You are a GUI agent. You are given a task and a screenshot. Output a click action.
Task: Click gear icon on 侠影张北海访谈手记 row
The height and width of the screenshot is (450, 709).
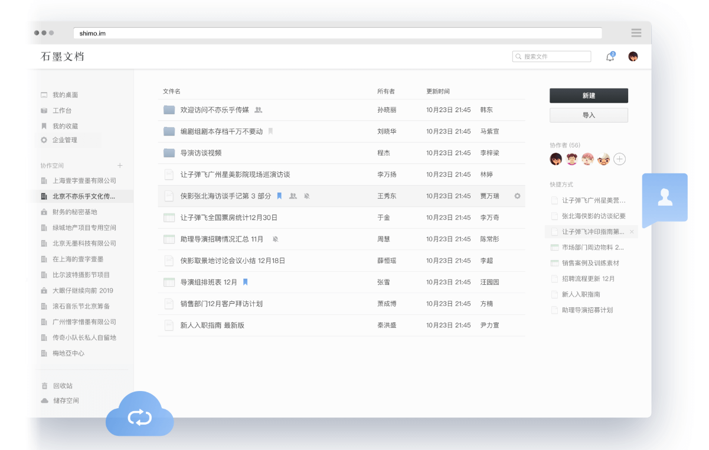click(517, 196)
